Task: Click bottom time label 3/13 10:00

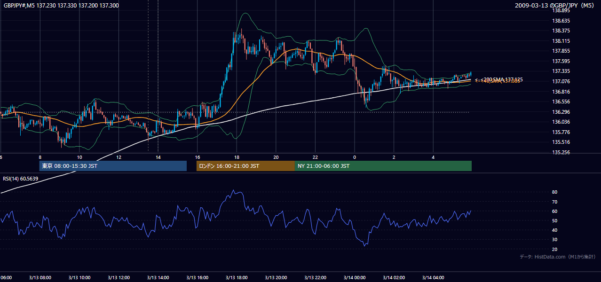Action: click(79, 278)
